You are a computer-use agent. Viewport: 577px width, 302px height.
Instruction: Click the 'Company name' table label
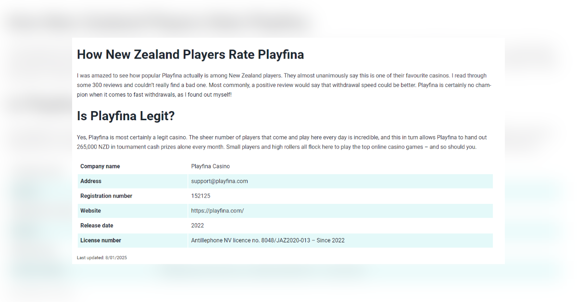tap(100, 166)
